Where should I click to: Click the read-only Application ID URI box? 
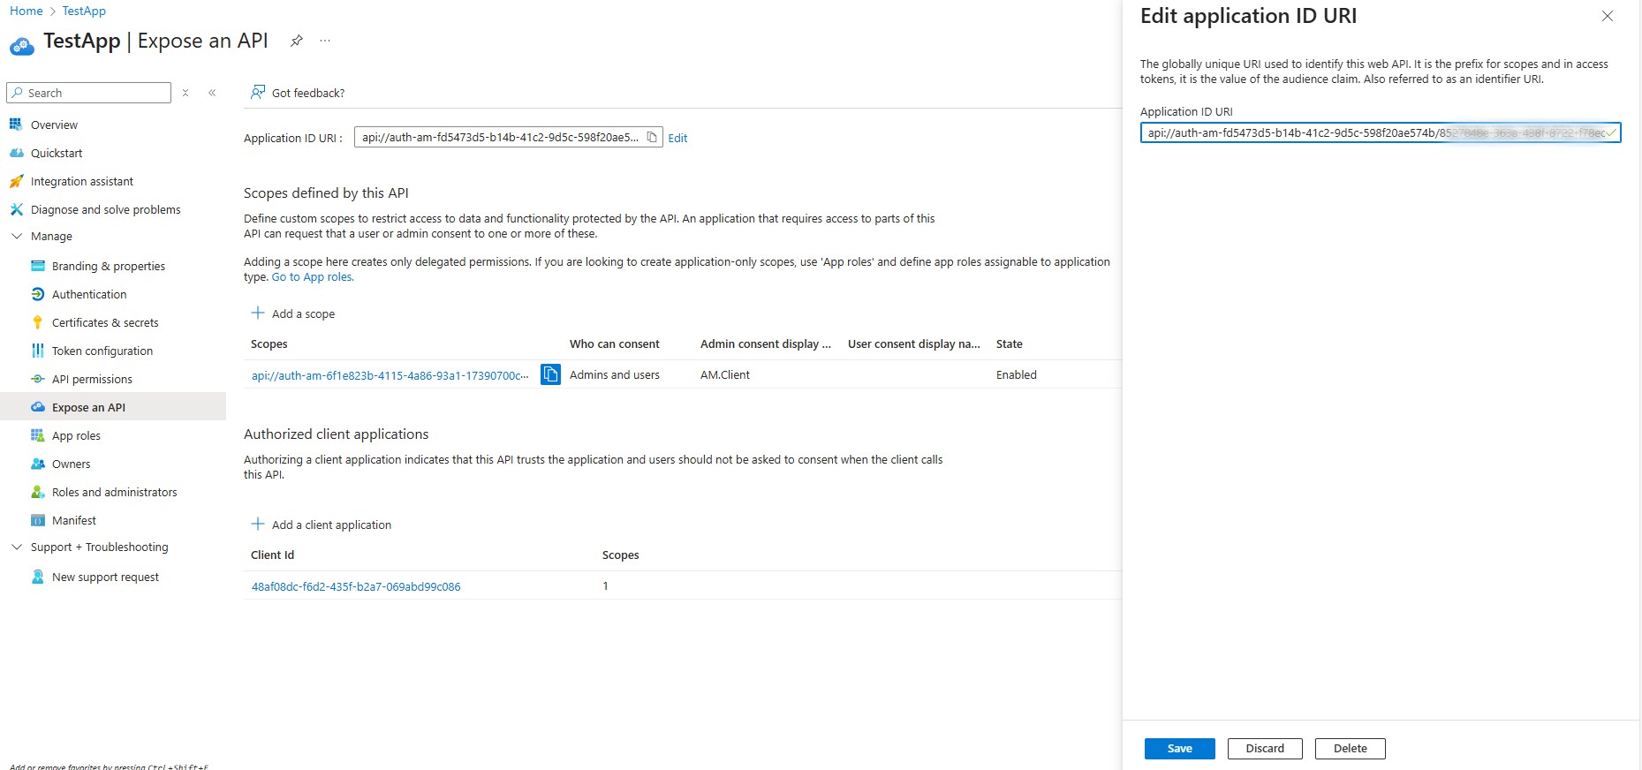508,137
